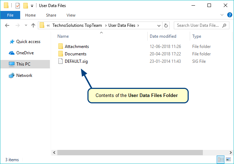234x164 pixels.
Task: Click Properties icon in quick access toolbar
Action: [18, 6]
